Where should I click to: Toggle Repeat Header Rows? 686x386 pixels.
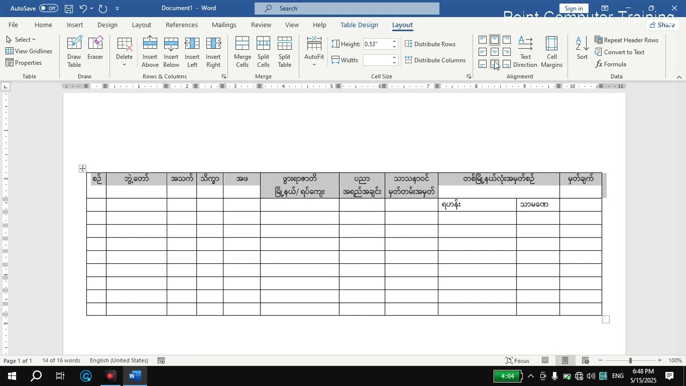coord(627,40)
